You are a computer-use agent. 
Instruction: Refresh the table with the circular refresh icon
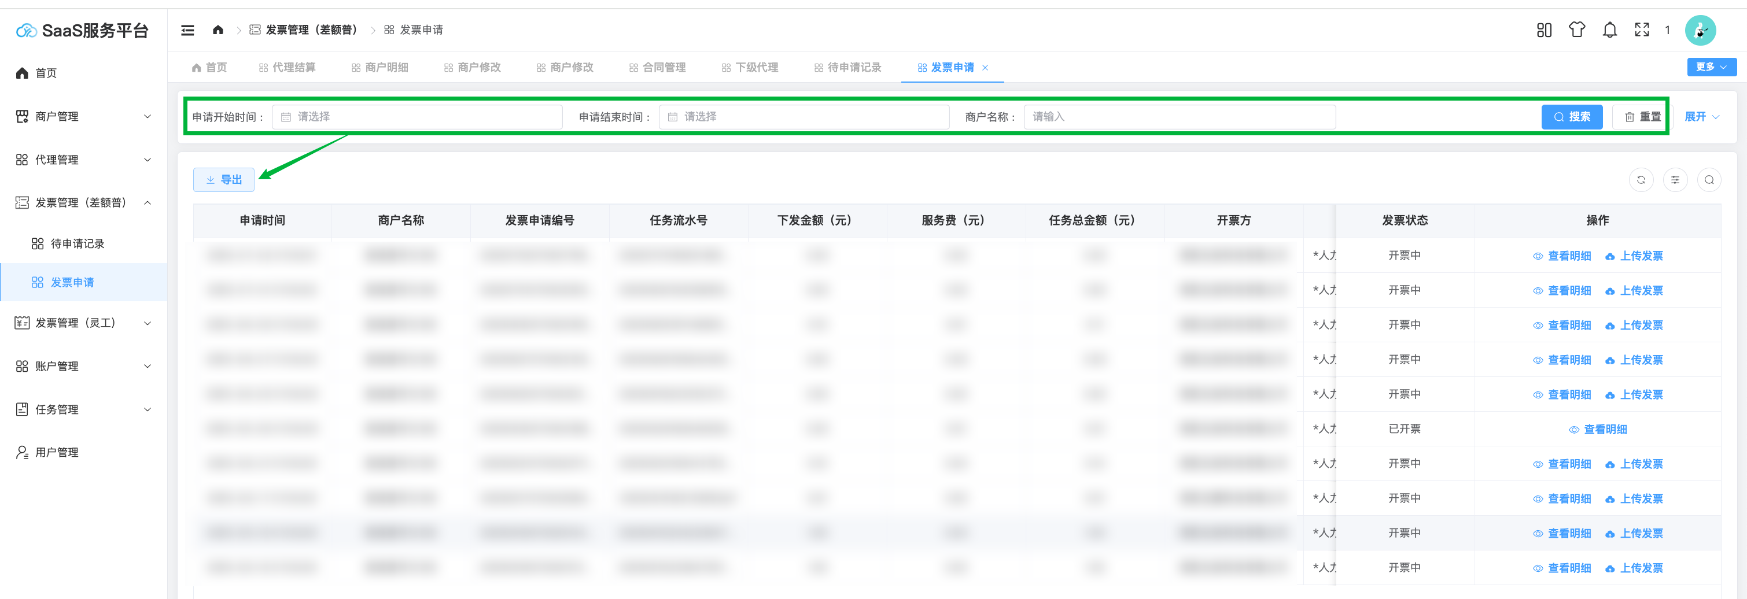tap(1641, 180)
